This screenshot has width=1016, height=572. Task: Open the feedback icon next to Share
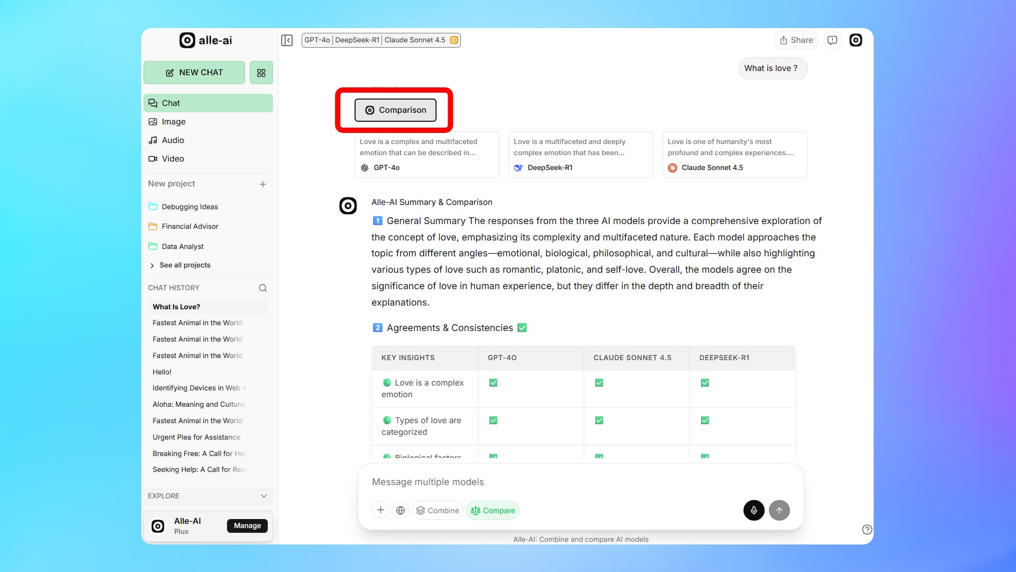coord(832,40)
